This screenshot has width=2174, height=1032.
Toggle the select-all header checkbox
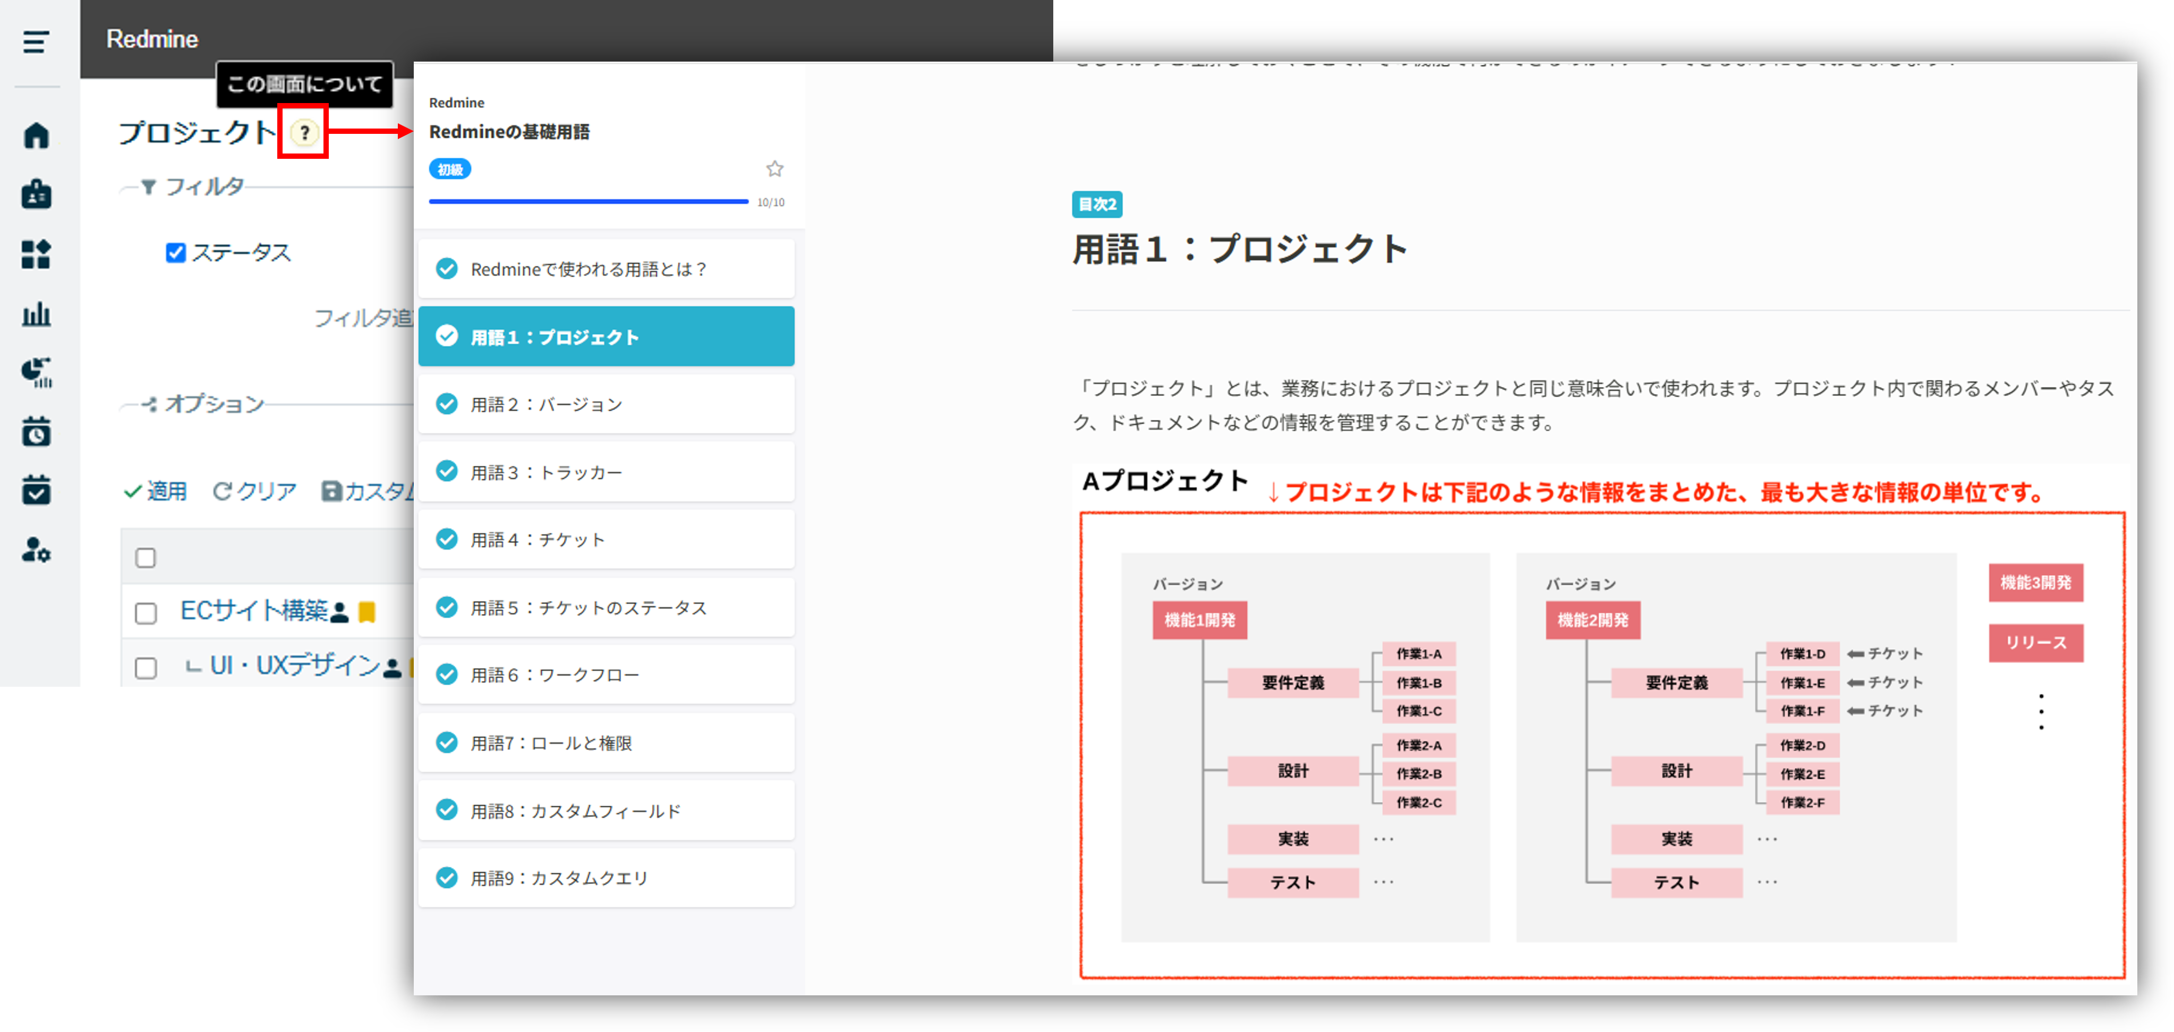point(146,558)
